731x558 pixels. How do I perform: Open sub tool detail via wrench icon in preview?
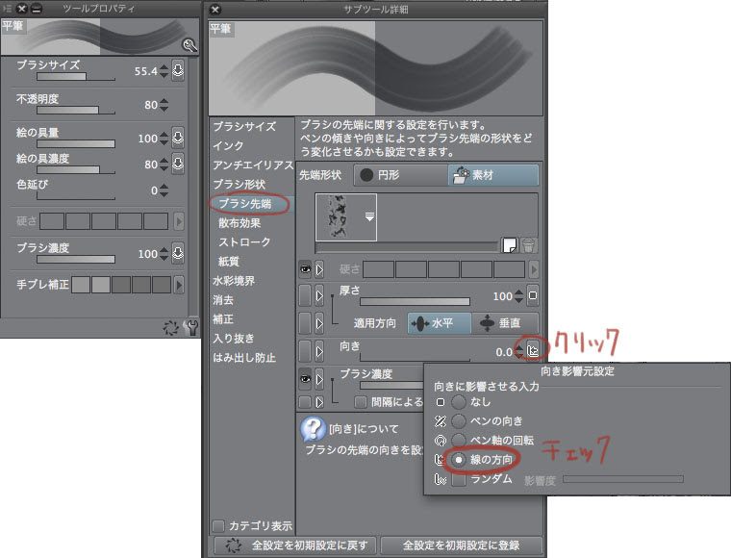click(189, 45)
